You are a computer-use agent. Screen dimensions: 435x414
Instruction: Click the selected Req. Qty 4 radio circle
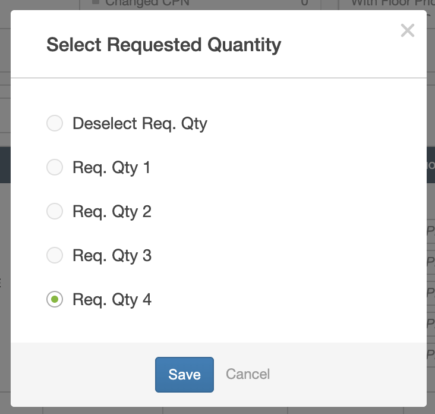pyautogui.click(x=55, y=300)
